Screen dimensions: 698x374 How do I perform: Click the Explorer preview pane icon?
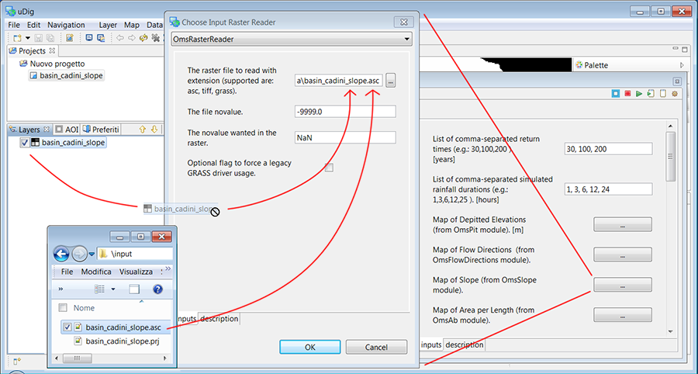point(134,289)
